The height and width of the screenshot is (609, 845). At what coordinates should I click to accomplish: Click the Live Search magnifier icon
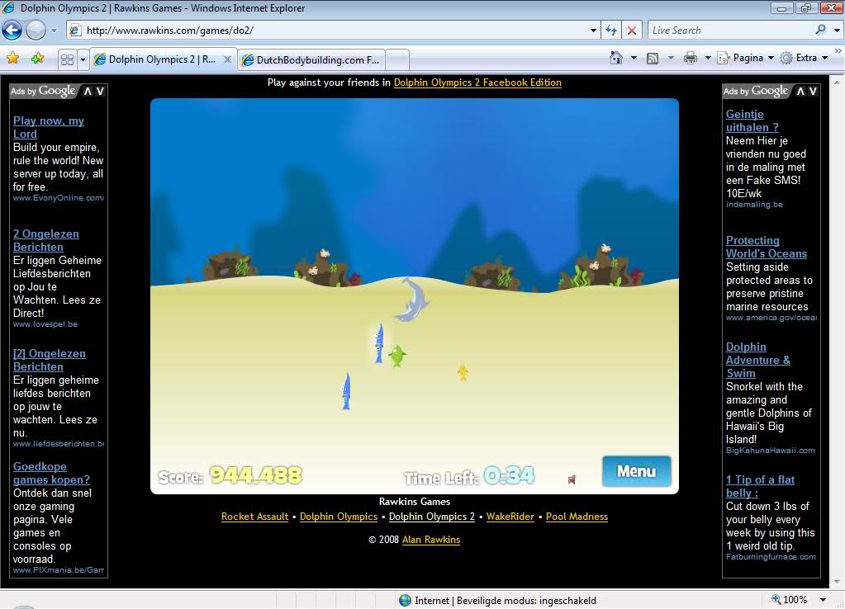pyautogui.click(x=820, y=30)
